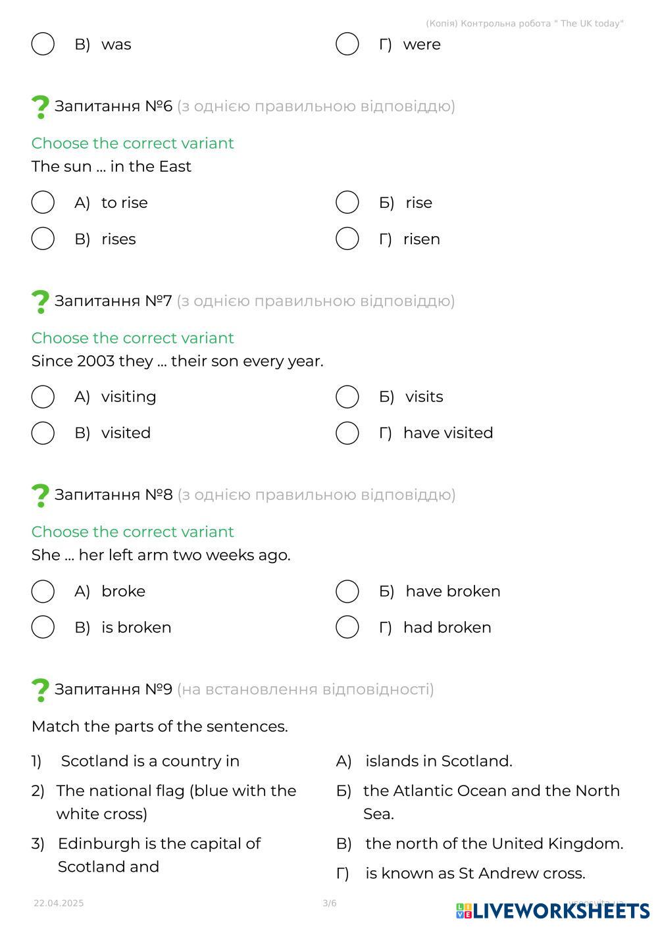This screenshot has height=927, width=658.
Task: Mark 'have visited' as the answer
Action: (347, 433)
